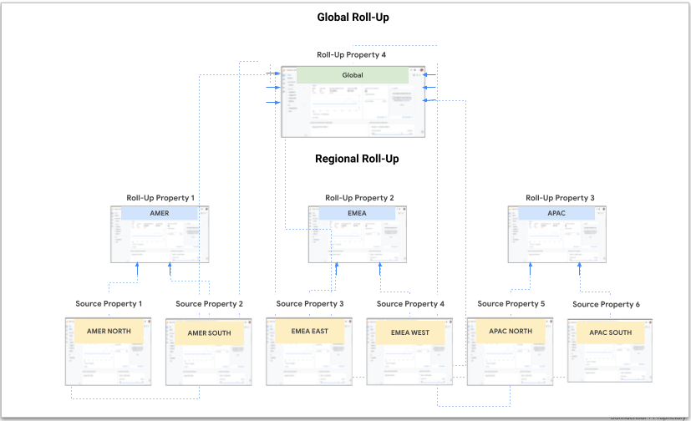Select the Source Property 6 label

coord(606,304)
